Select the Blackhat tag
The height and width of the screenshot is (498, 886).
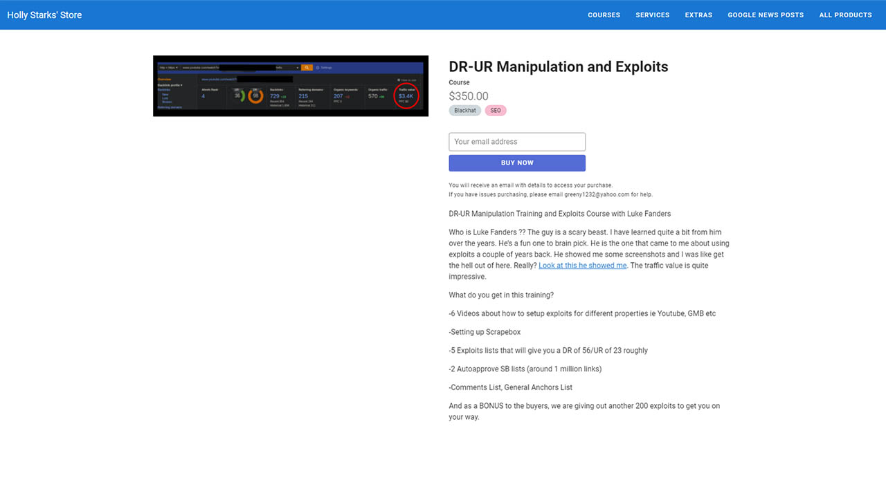click(464, 111)
